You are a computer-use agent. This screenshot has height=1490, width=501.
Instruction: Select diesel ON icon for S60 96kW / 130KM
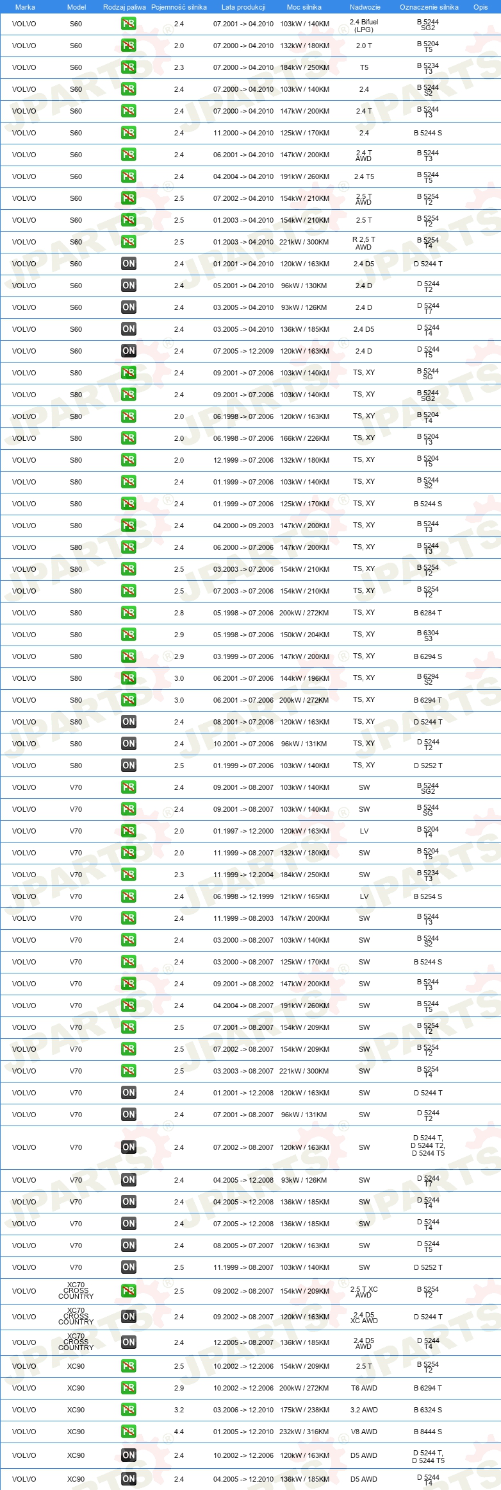[x=129, y=286]
